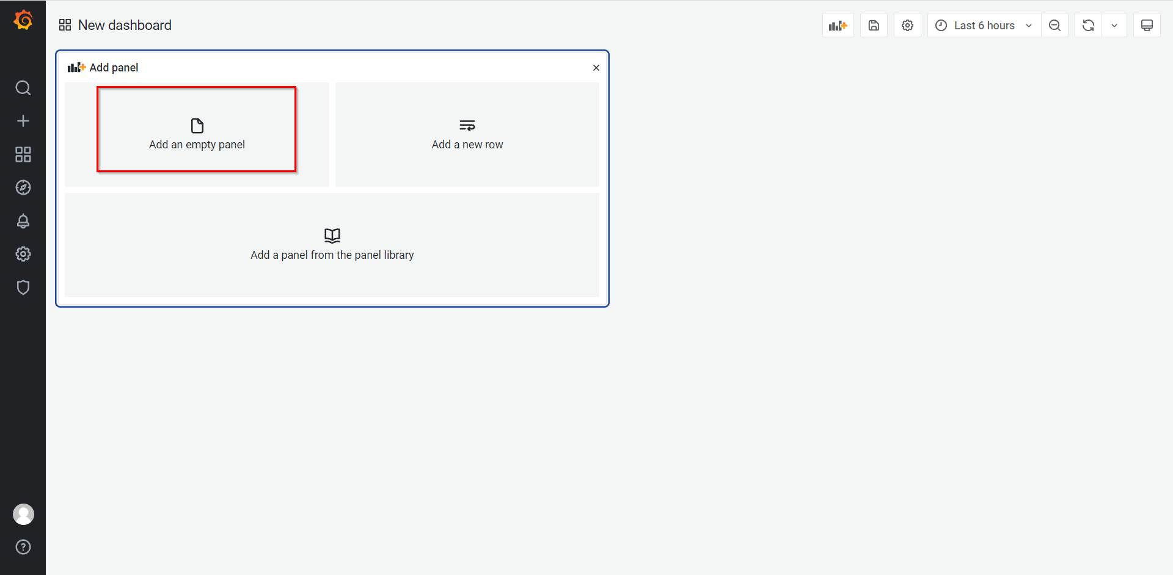Screen dimensions: 1173x575
Task: Choose Add an empty panel
Action: point(197,134)
